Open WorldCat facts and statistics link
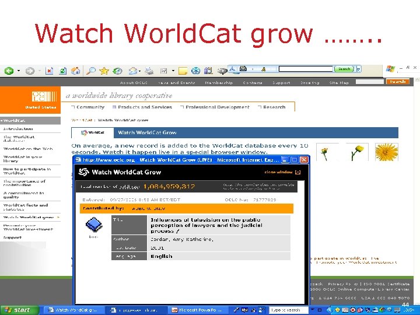Viewport: 420px width, 315px height. click(26, 206)
